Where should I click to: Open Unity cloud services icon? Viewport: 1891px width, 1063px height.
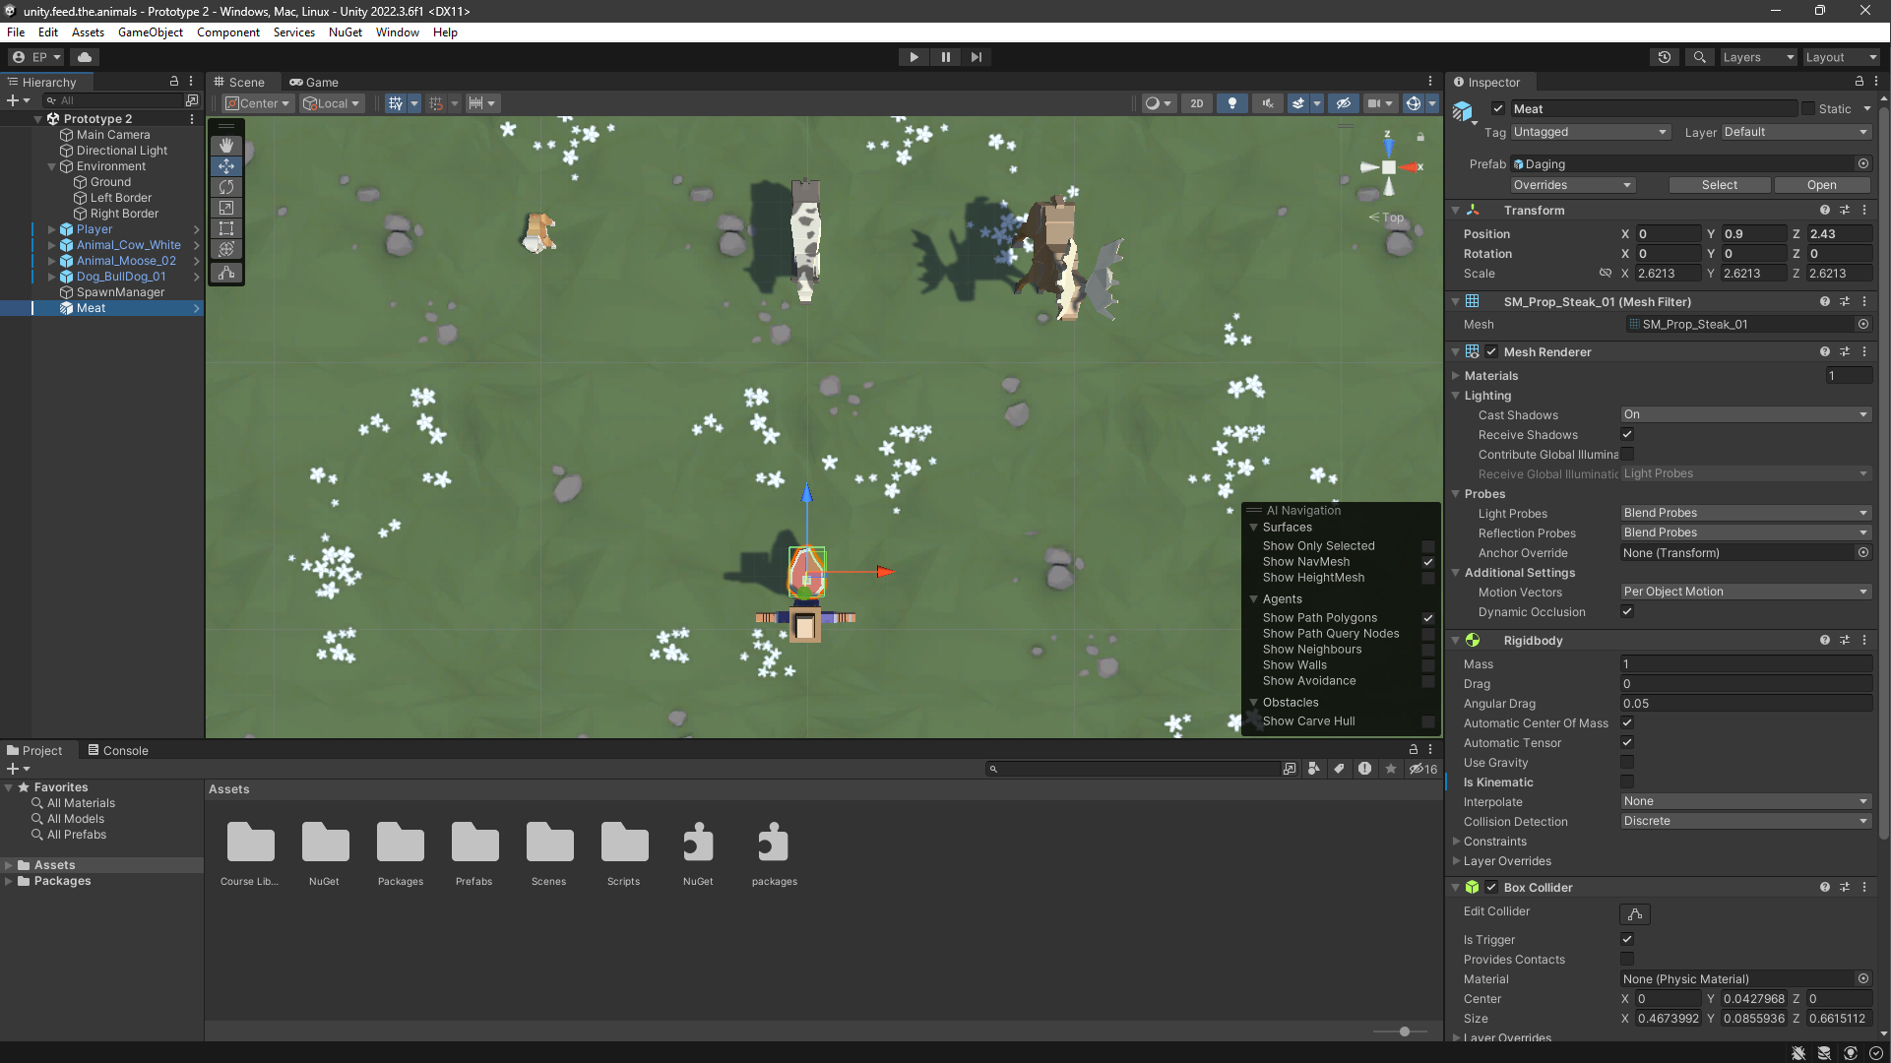[85, 57]
